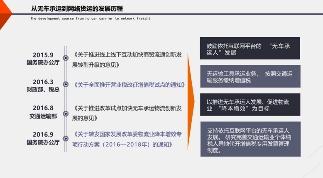
Task: Click the red-orange triangle beside the title
Action: [x=5, y=14]
